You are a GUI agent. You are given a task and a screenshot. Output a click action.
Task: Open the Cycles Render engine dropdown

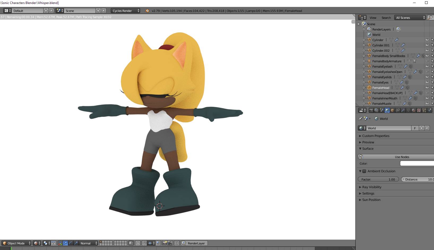pos(125,11)
